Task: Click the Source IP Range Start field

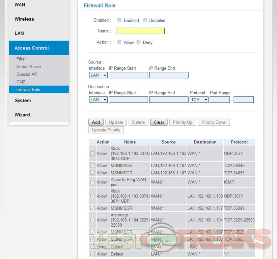Action: click(128, 75)
